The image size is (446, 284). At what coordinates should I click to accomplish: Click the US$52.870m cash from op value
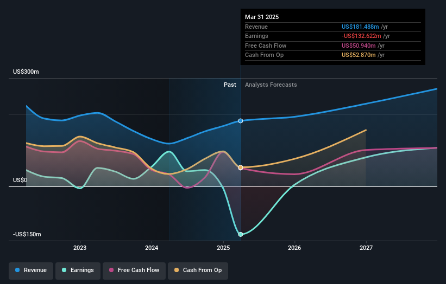click(359, 55)
